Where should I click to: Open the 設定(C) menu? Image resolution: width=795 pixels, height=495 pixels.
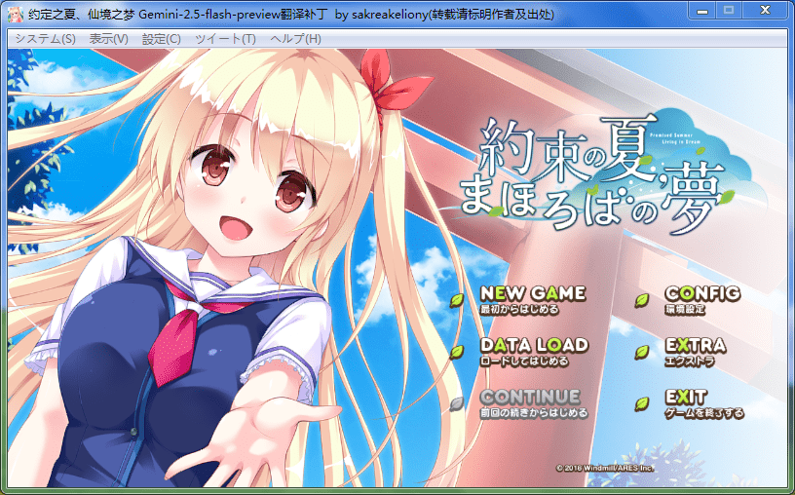coord(161,39)
